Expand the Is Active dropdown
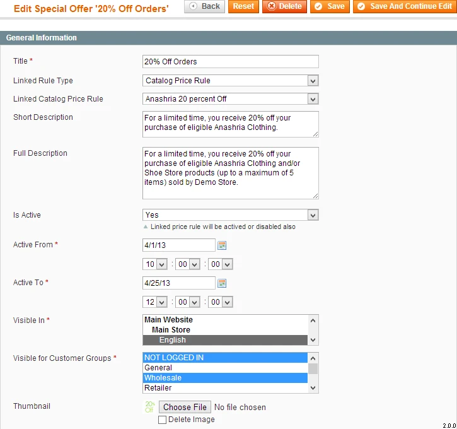The height and width of the screenshot is (429, 457). click(x=231, y=215)
